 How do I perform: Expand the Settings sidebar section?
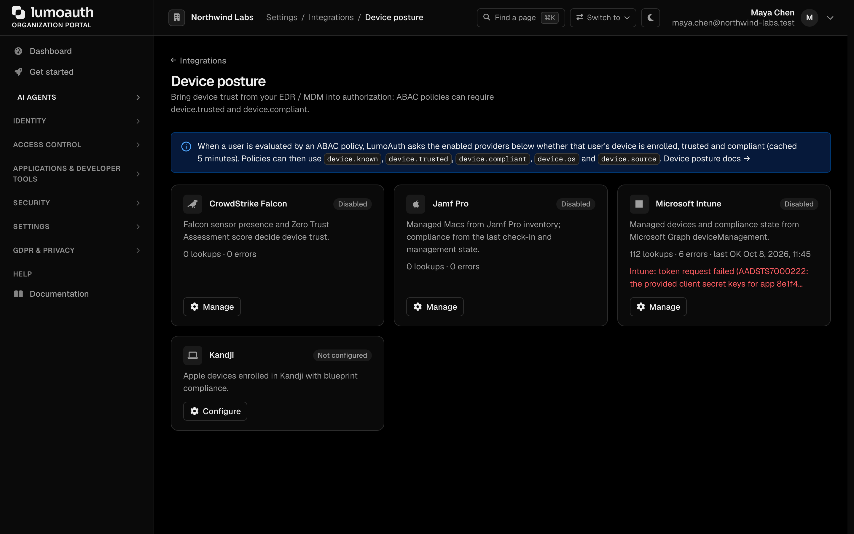coord(77,227)
